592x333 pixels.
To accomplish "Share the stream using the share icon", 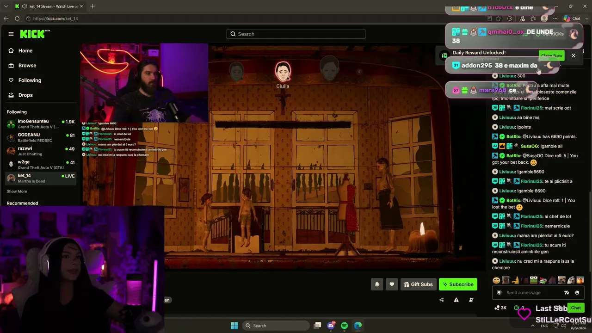I will (x=441, y=300).
